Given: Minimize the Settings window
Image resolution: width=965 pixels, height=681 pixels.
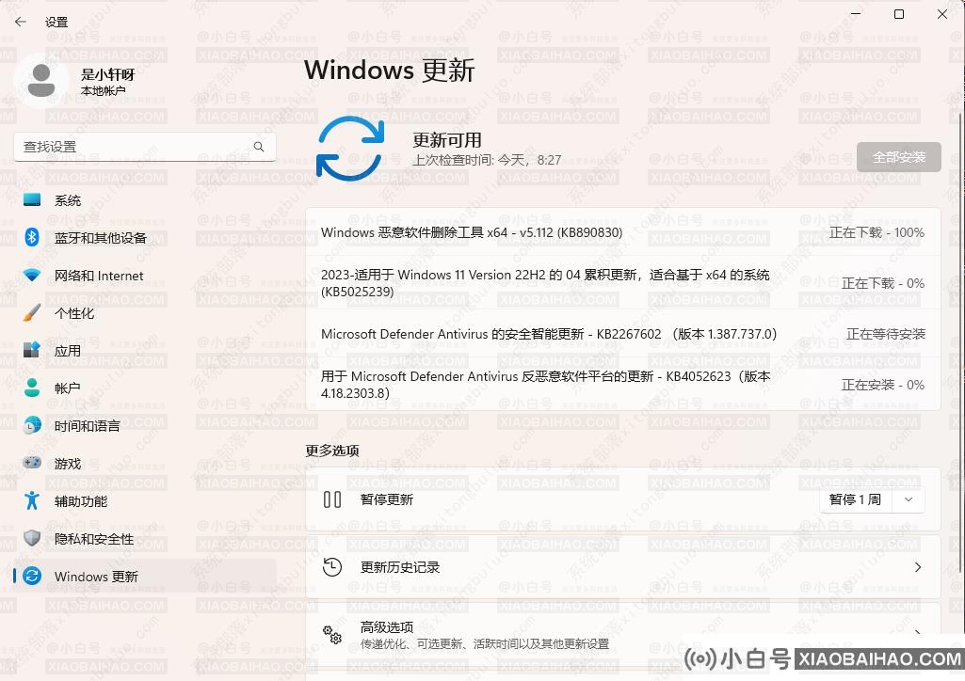Looking at the screenshot, I should point(856,14).
